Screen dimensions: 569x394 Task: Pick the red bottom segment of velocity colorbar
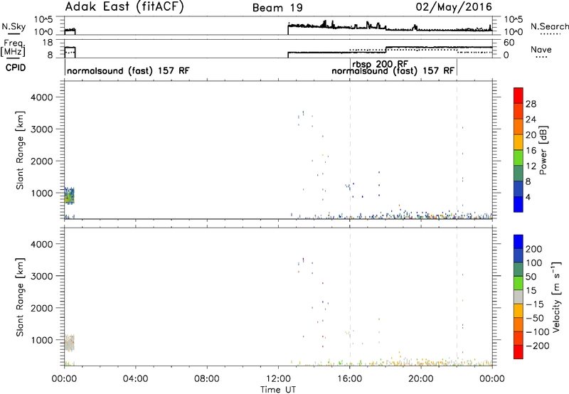click(519, 352)
